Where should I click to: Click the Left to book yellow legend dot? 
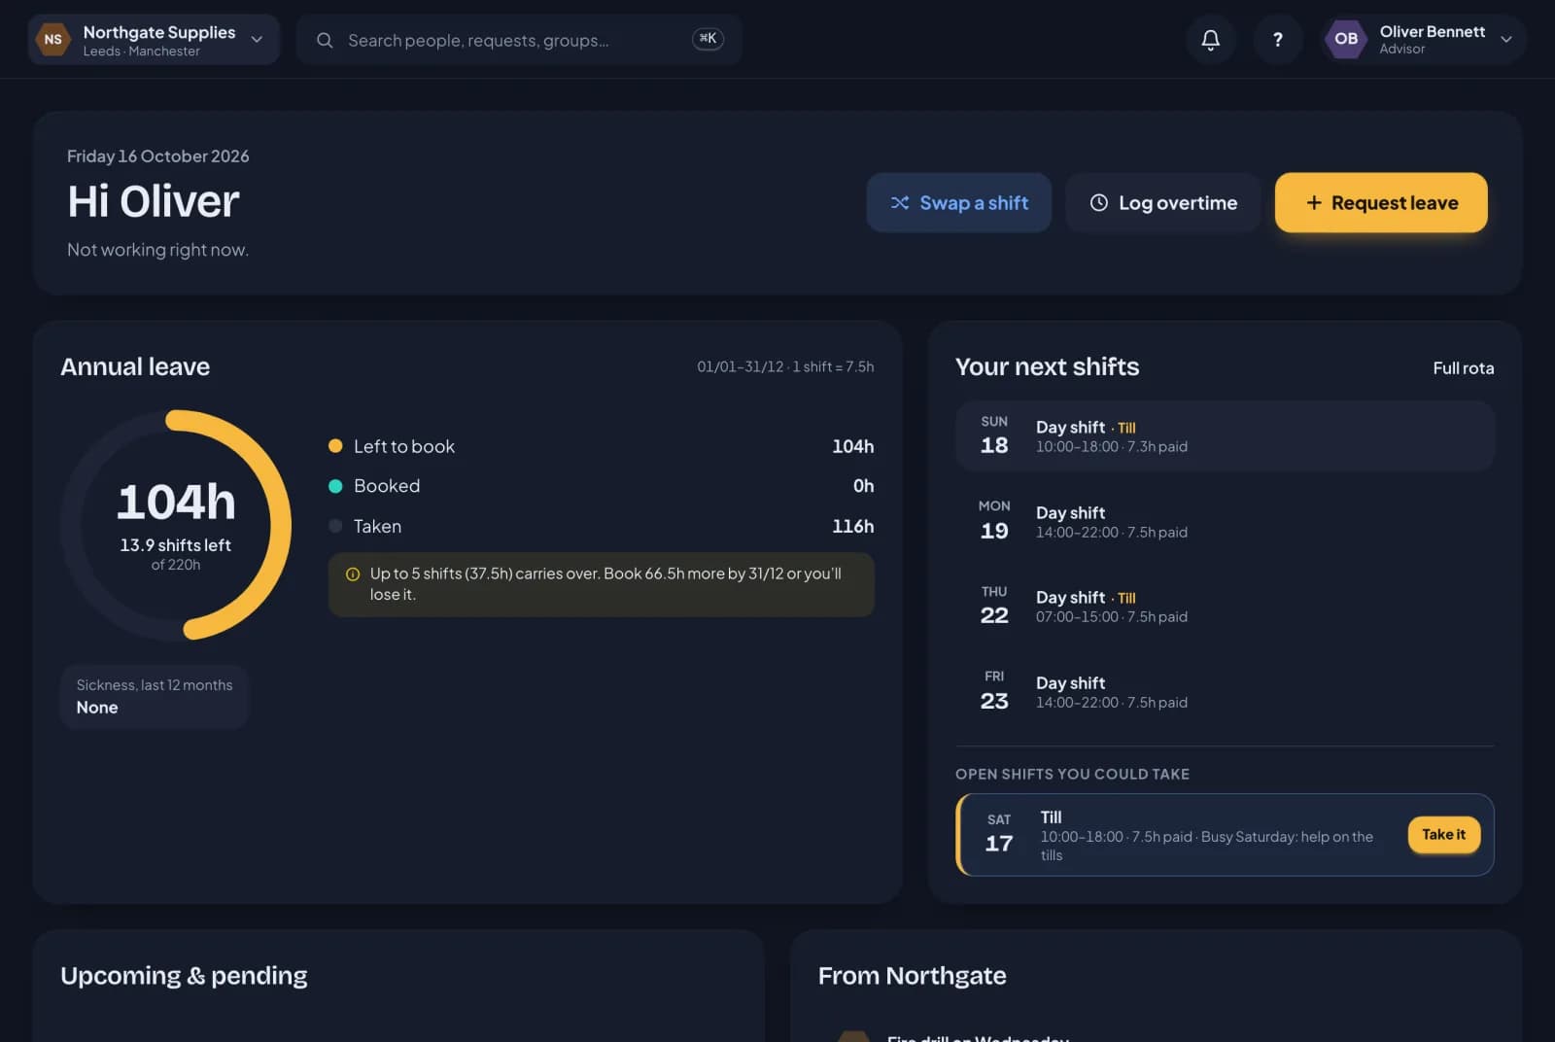(335, 446)
